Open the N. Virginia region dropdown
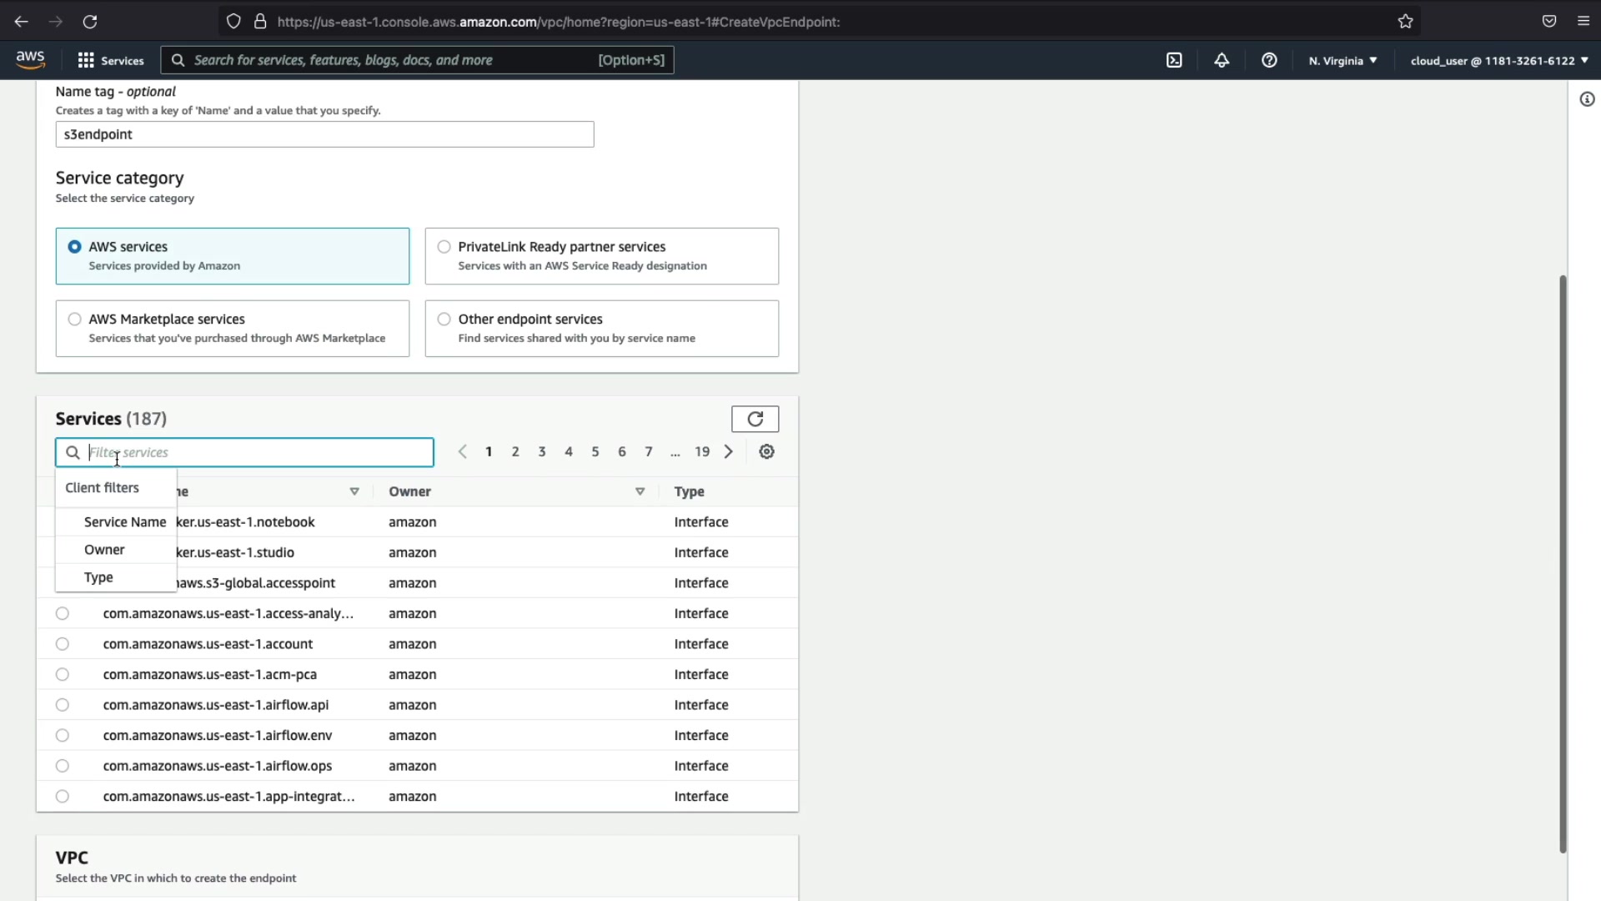 click(1343, 60)
